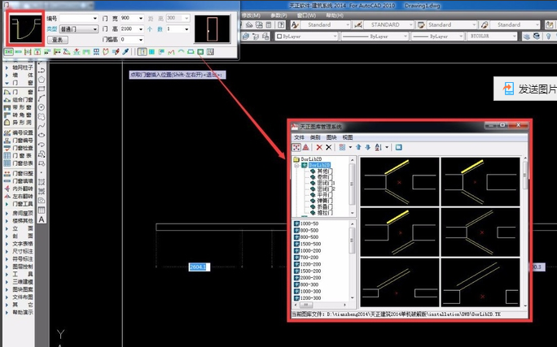Open 视图 menu in library window
The image size is (557, 347).
coord(348,137)
